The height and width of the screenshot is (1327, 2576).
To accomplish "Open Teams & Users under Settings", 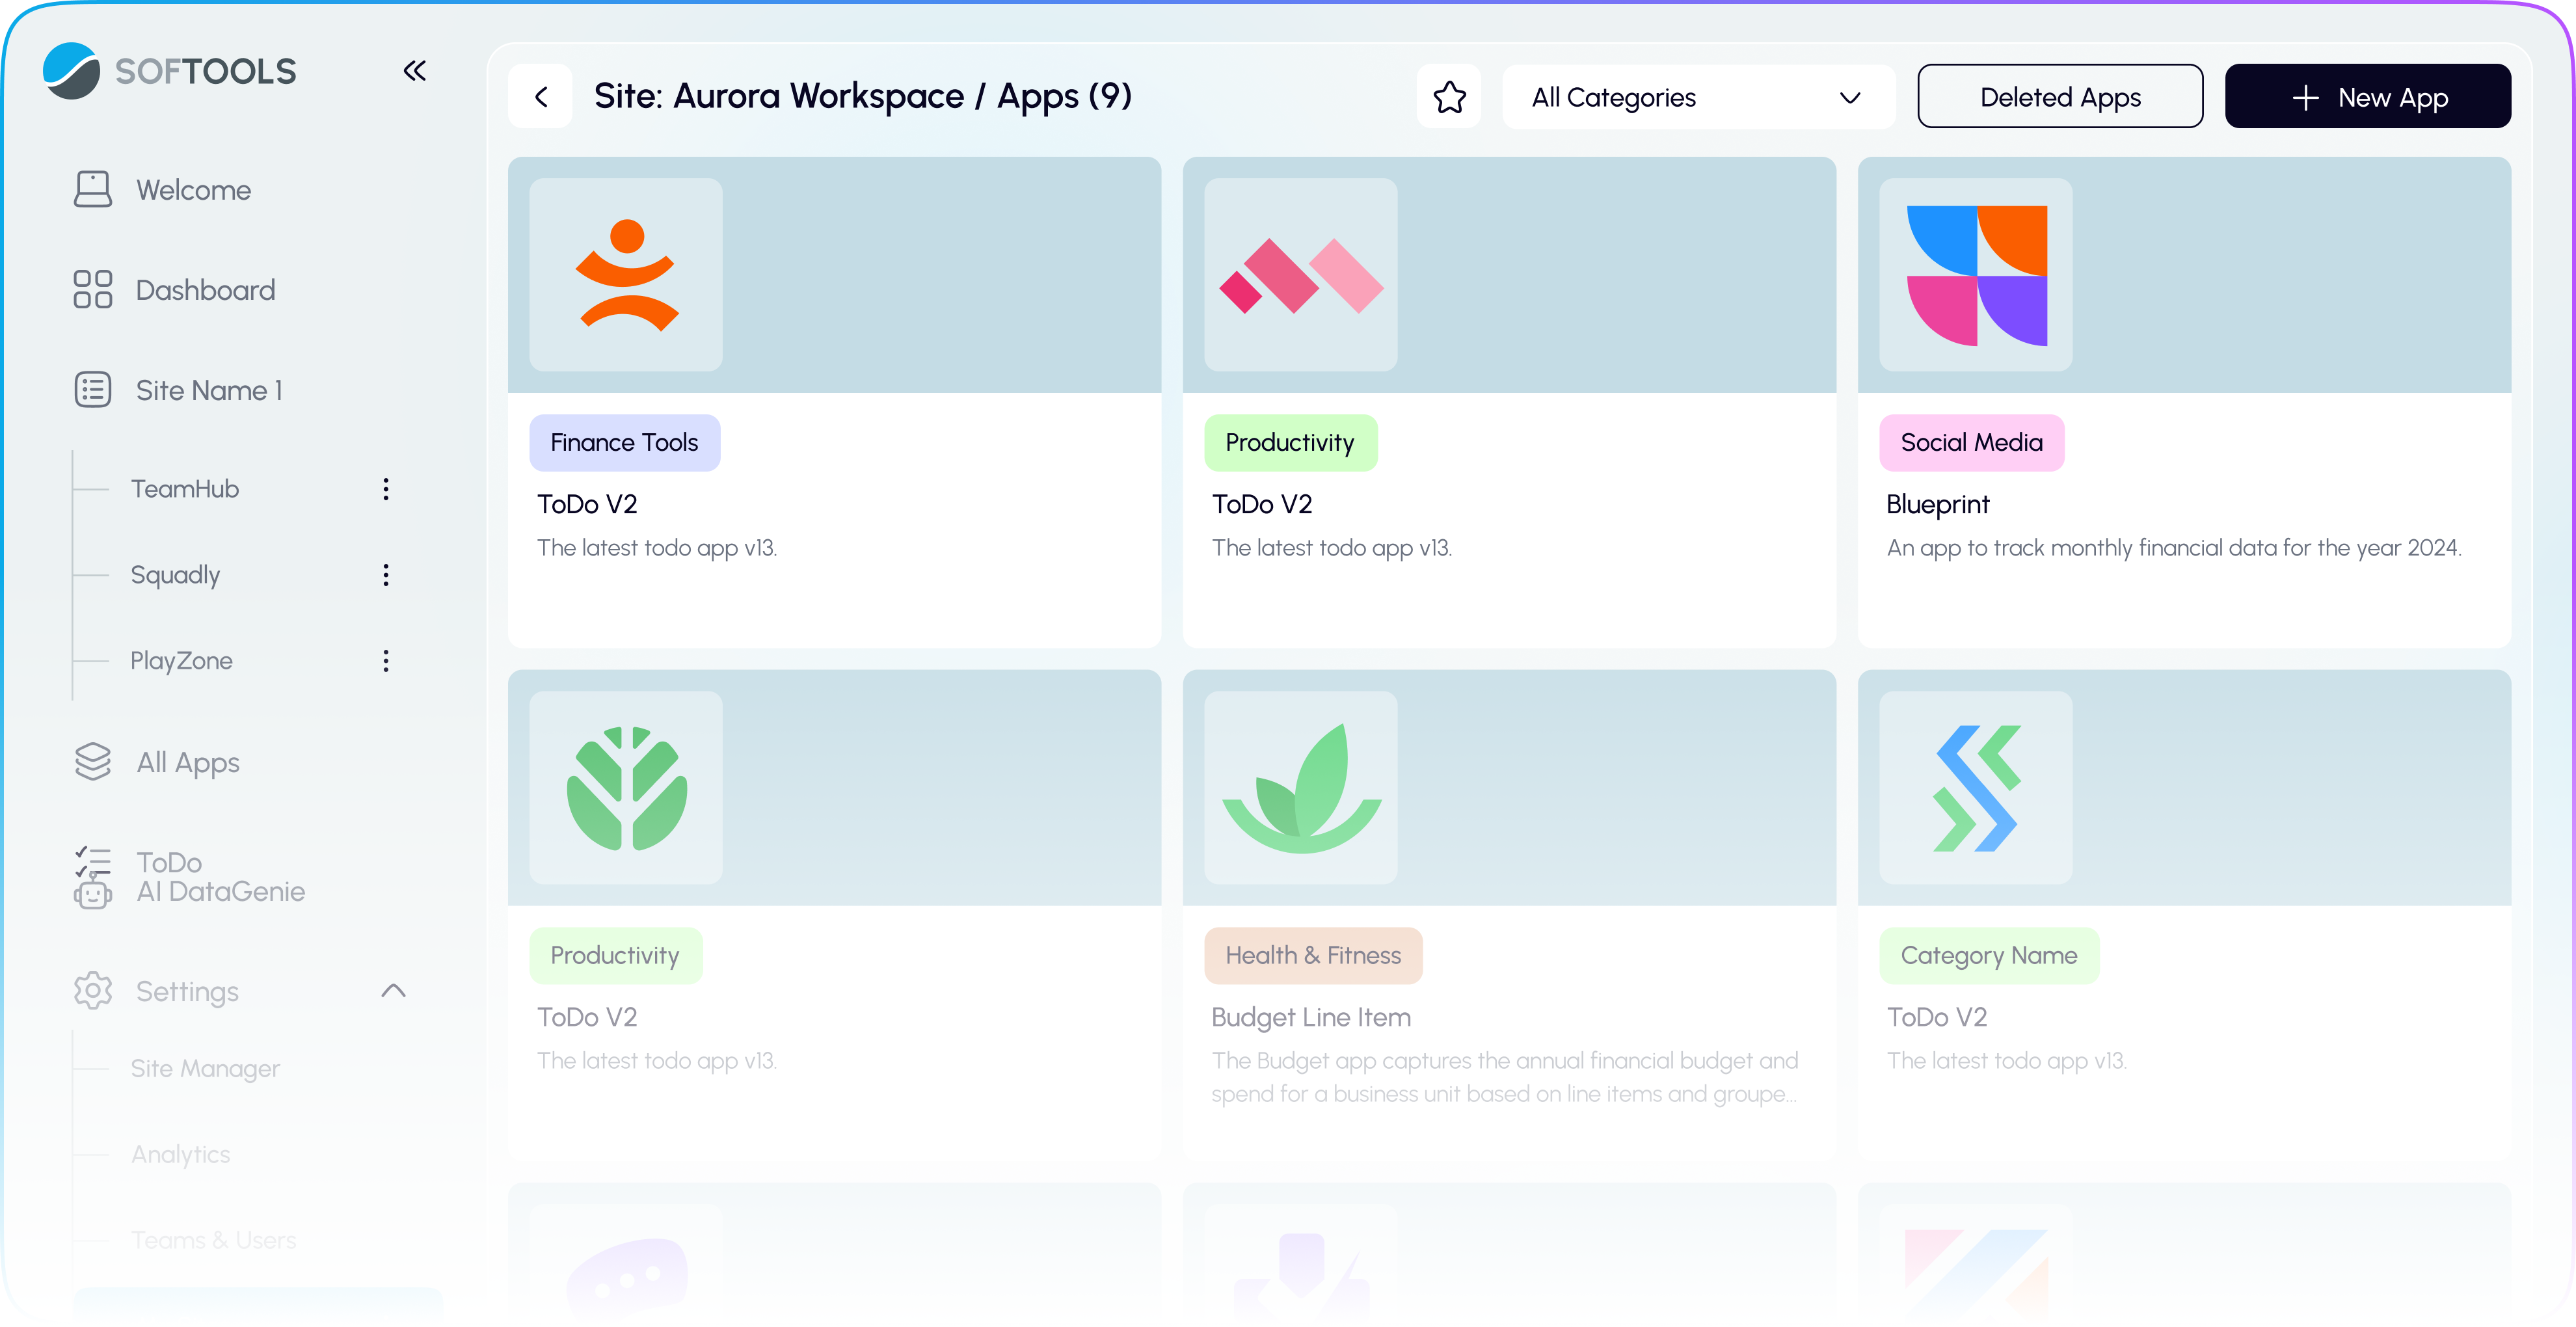I will 213,1240.
